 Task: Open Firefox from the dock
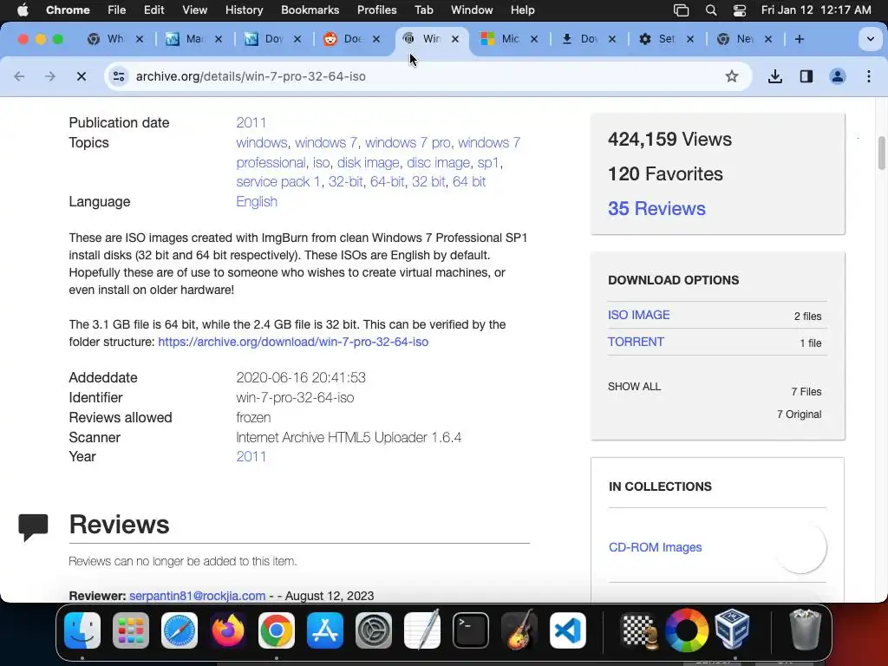228,630
